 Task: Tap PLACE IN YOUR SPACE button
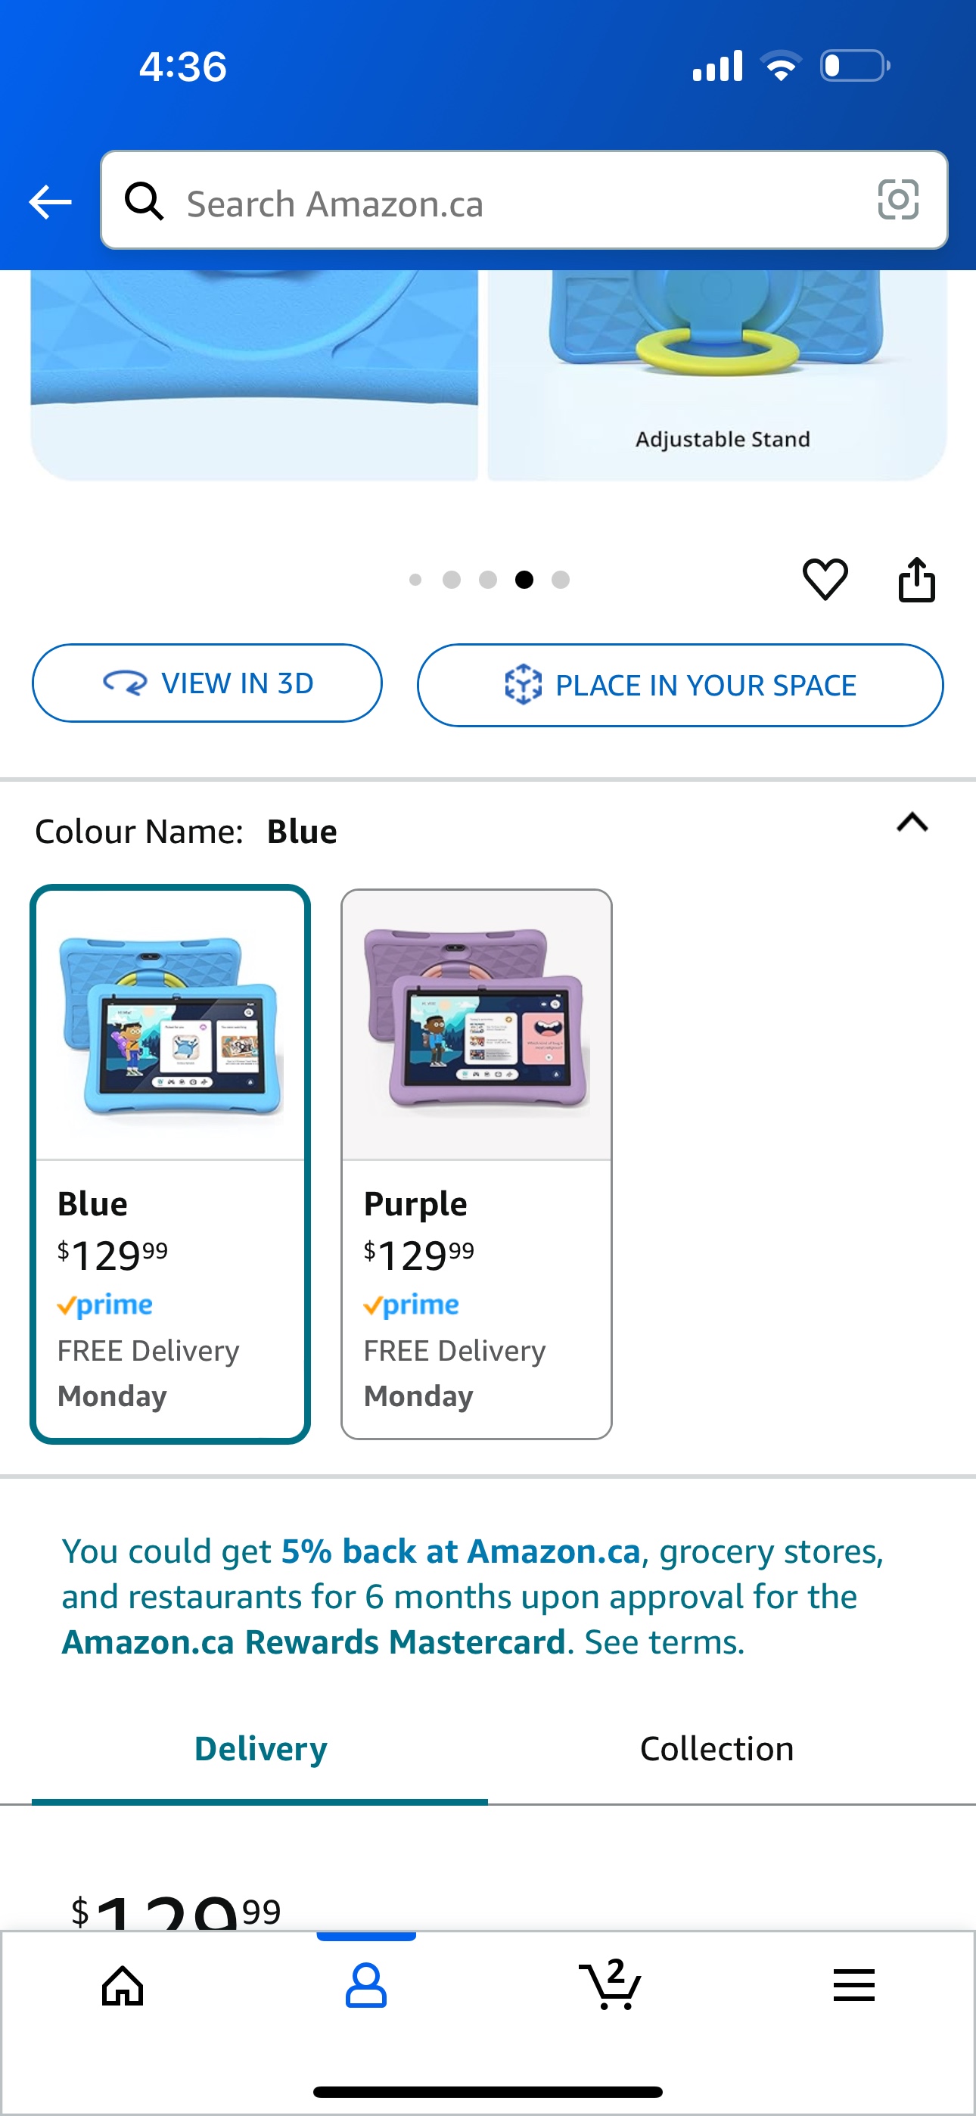680,685
